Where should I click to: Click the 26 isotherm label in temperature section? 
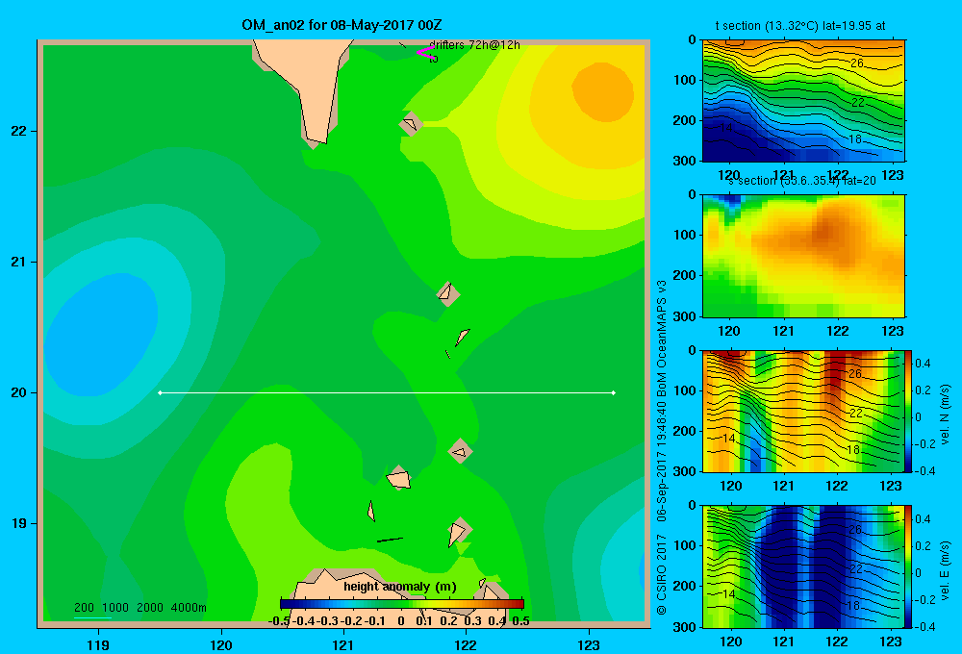[857, 63]
